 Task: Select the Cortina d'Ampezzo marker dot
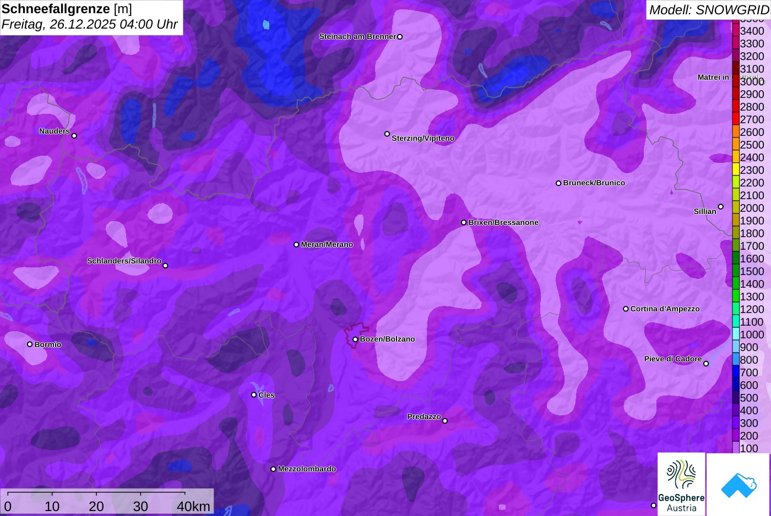[626, 309]
